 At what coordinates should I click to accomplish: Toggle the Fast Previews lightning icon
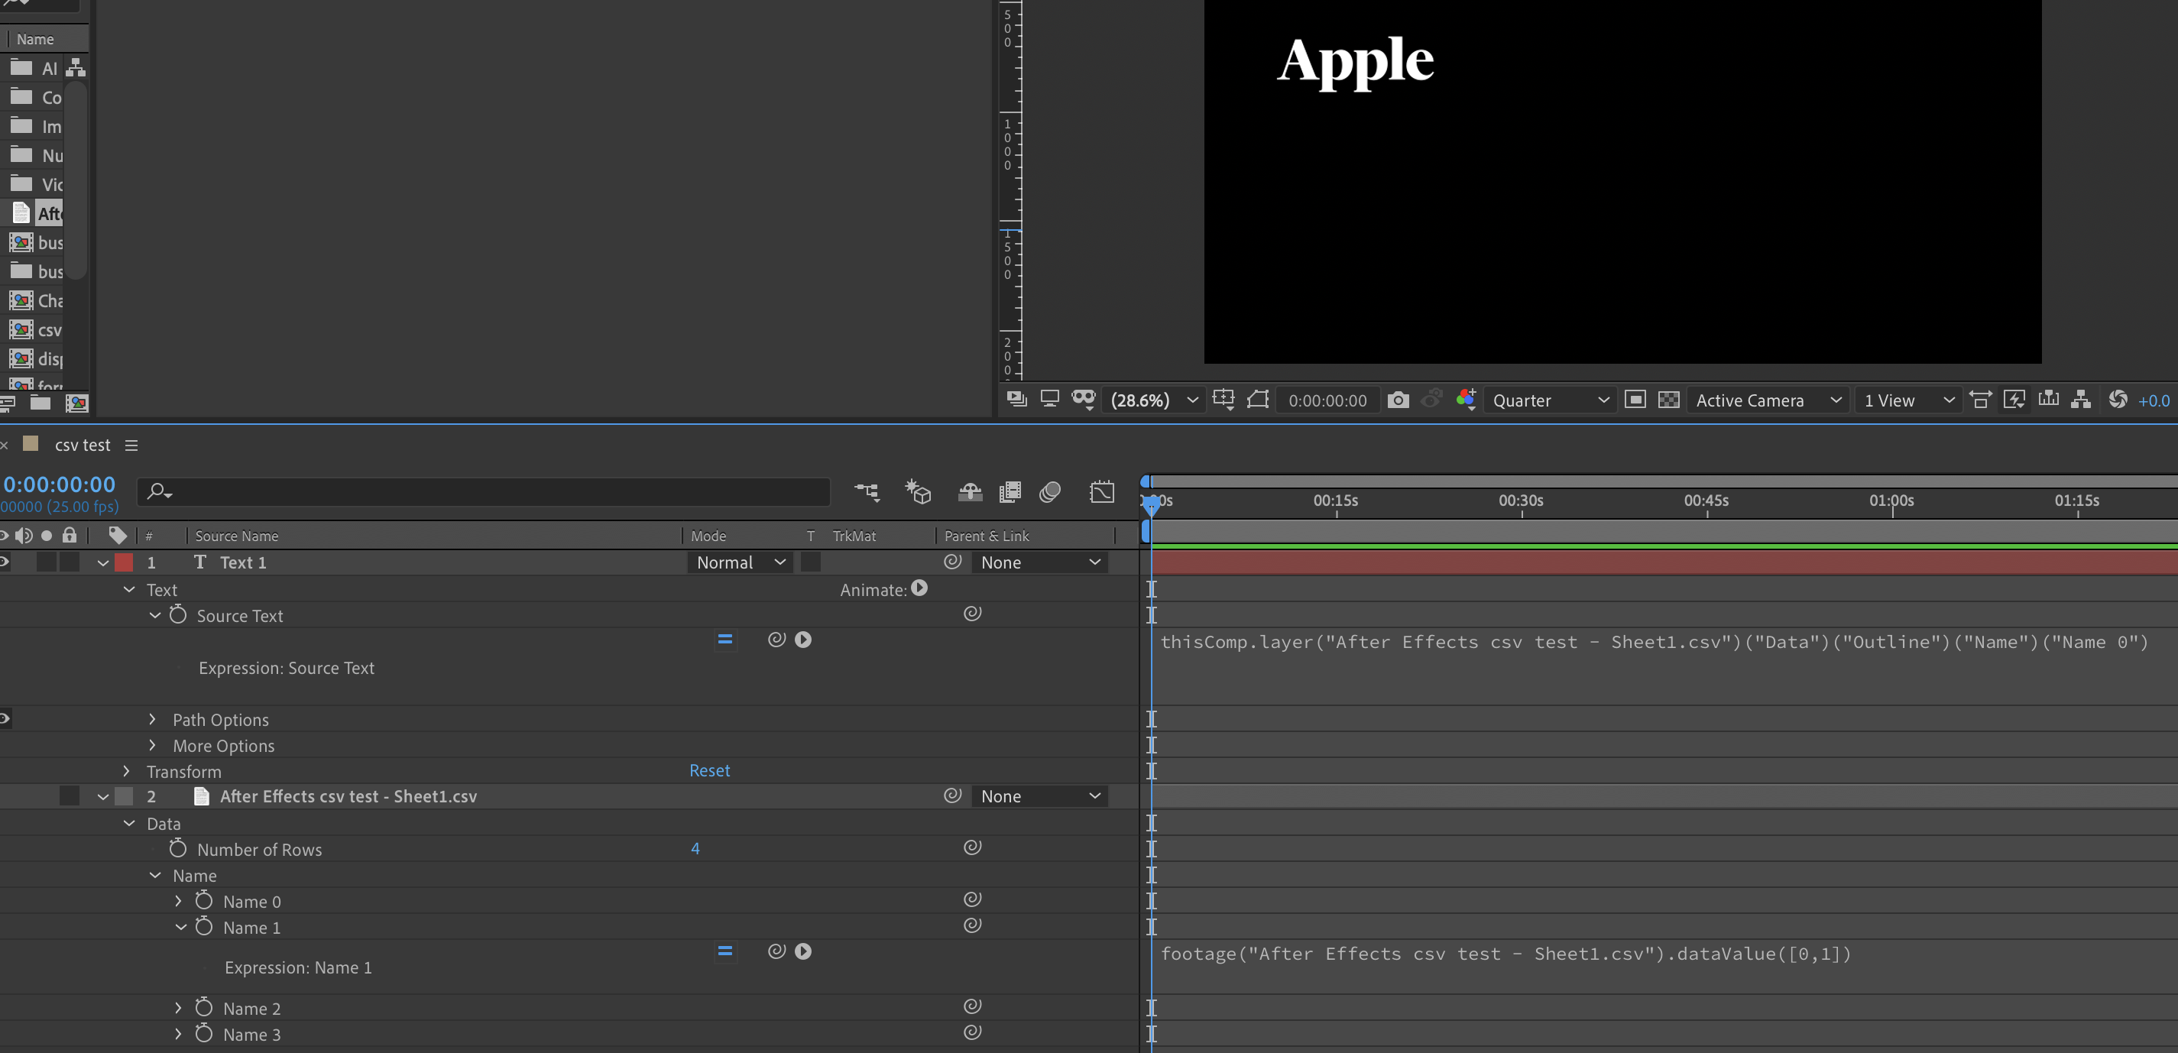point(2014,399)
